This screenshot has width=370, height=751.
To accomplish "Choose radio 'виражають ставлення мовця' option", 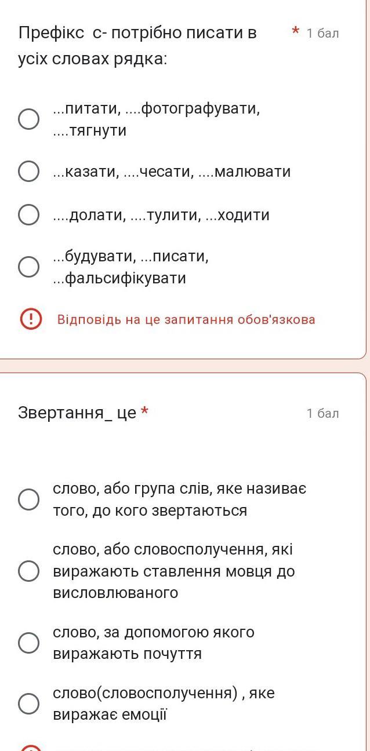I will (29, 571).
